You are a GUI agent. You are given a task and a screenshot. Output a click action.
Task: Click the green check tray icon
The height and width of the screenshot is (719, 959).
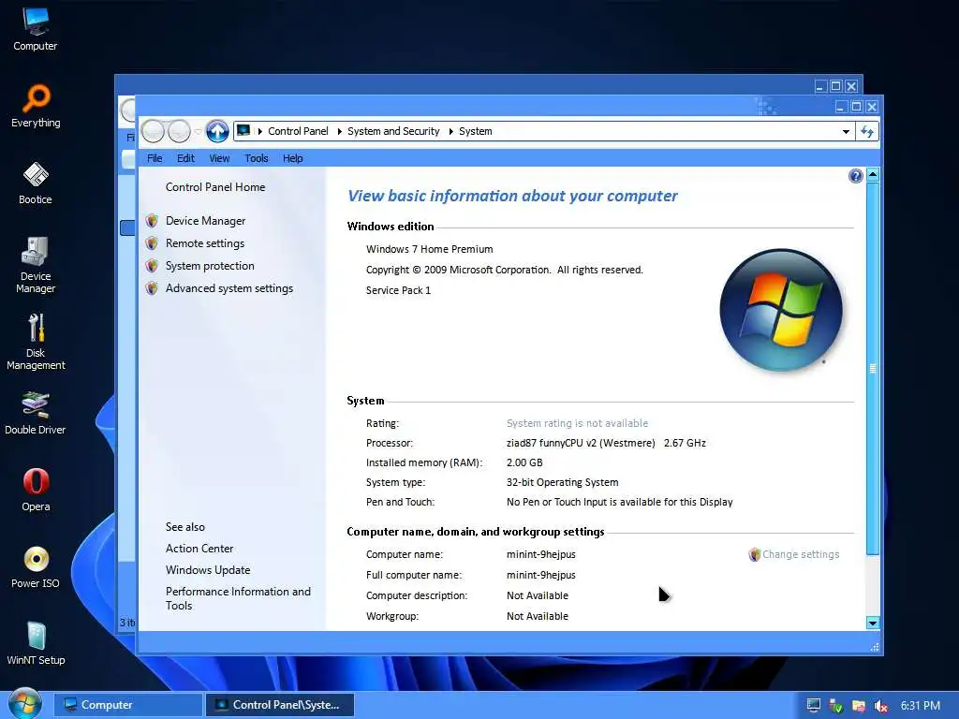tap(836, 706)
